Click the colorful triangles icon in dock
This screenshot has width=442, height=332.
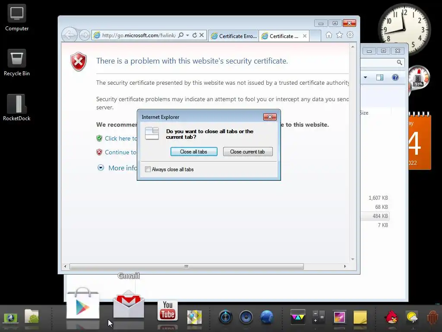point(298,317)
